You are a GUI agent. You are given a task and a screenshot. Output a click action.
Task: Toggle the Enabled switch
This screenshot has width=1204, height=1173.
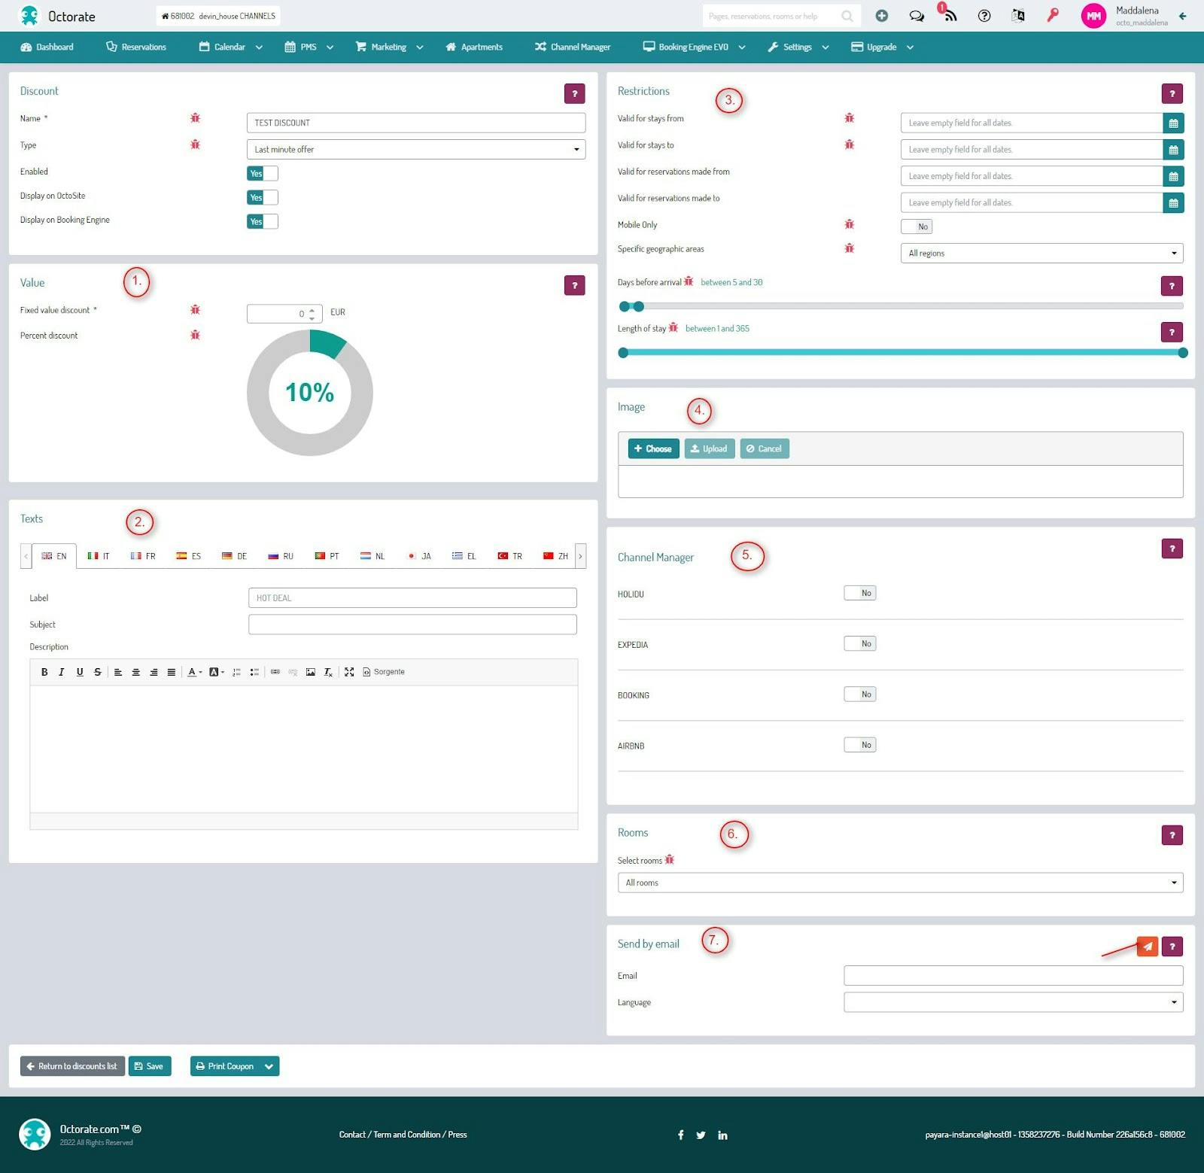click(263, 173)
